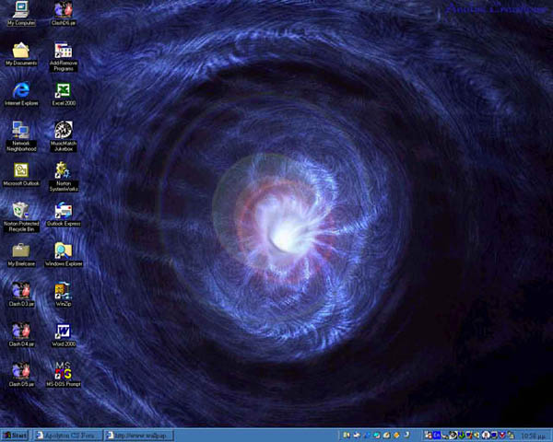Open the My Documents folder icon
Image resolution: width=553 pixels, height=442 pixels.
(20, 50)
